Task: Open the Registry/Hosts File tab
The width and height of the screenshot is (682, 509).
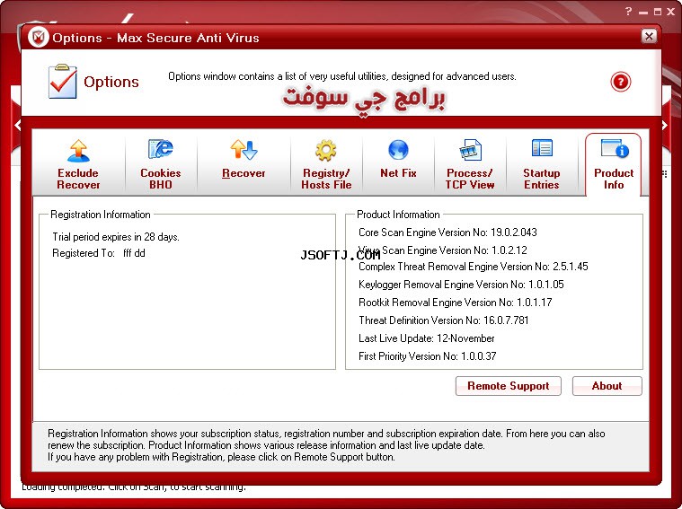Action: [326, 164]
